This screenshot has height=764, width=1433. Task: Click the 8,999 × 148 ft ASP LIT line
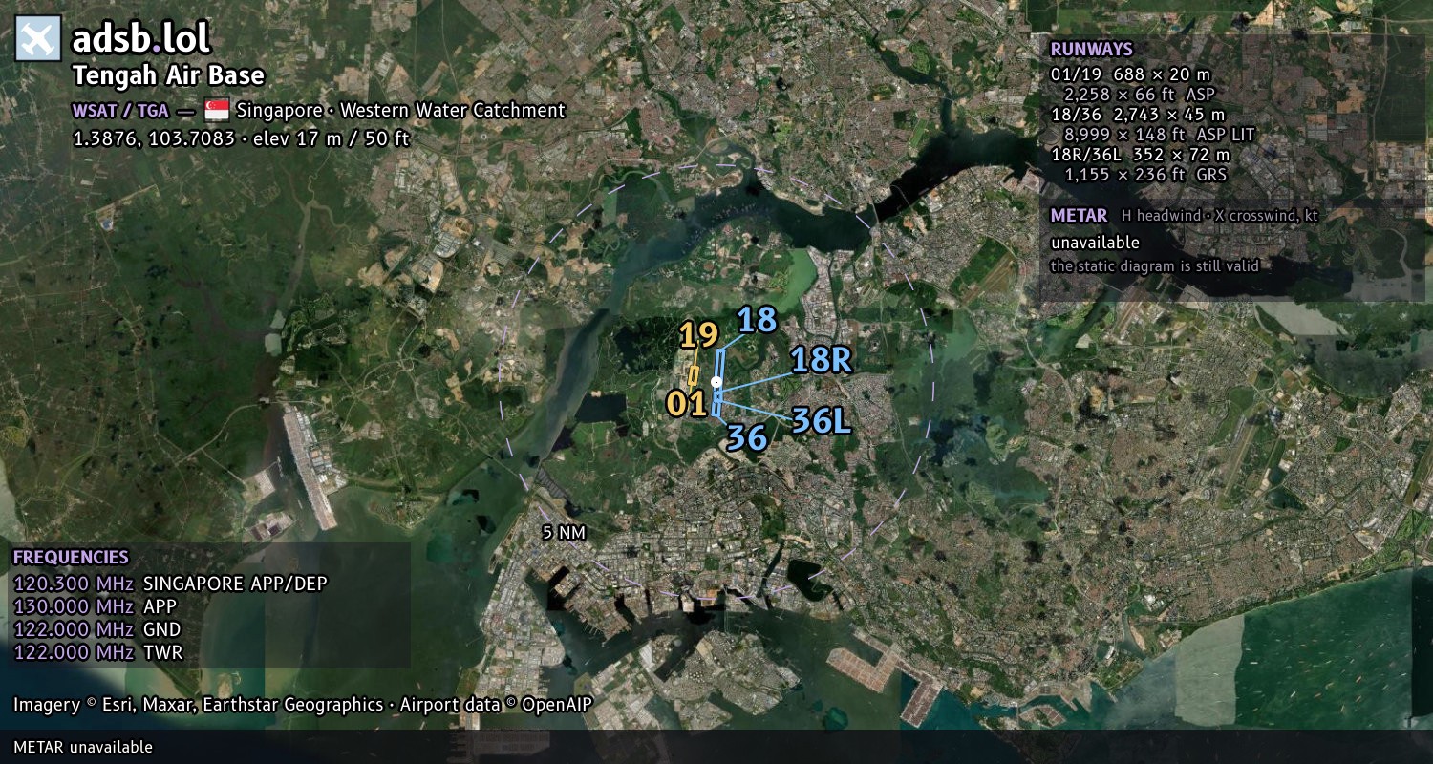[1160, 135]
